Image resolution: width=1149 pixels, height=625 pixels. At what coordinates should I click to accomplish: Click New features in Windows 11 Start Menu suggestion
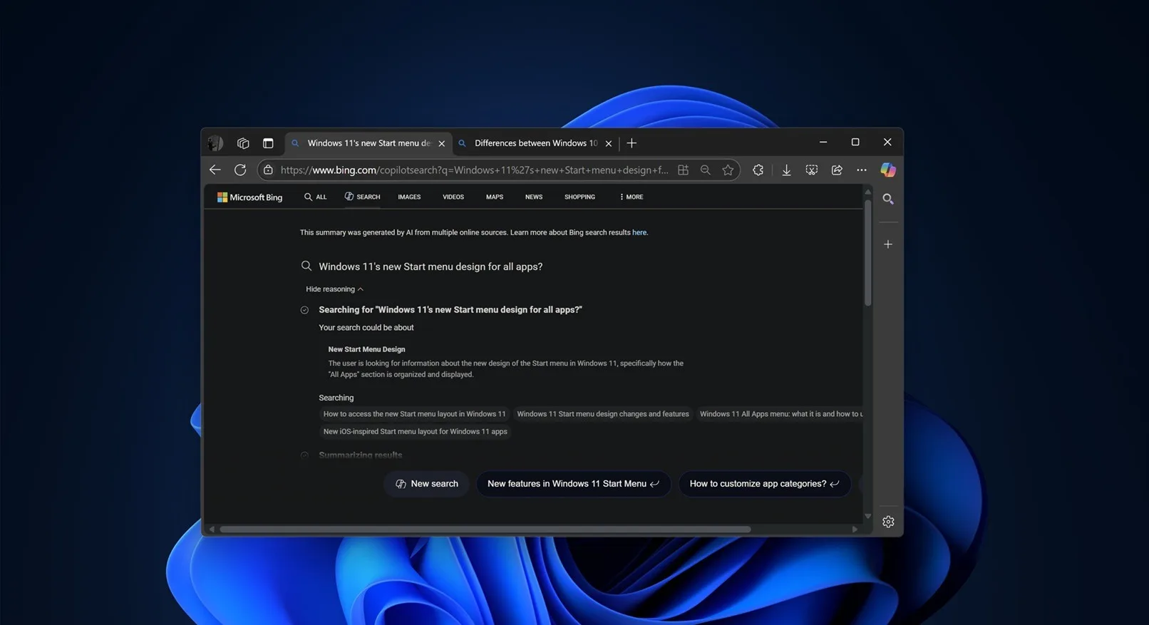[573, 483]
